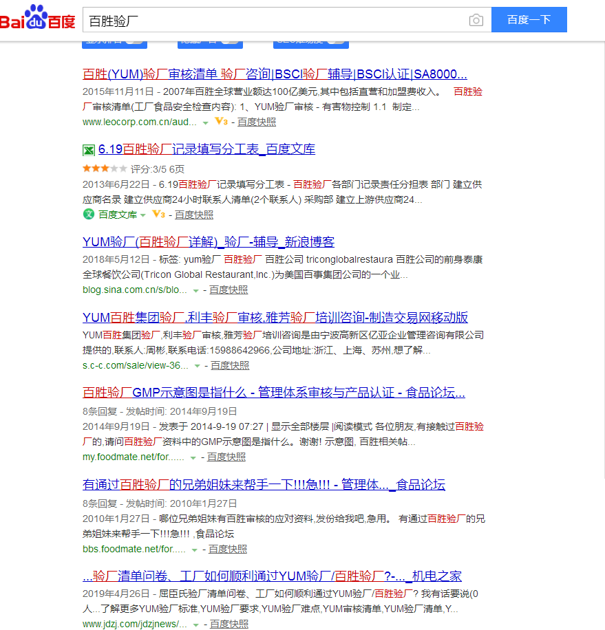605x630 pixels.
Task: Click the 百度一下 search button
Action: (x=529, y=20)
